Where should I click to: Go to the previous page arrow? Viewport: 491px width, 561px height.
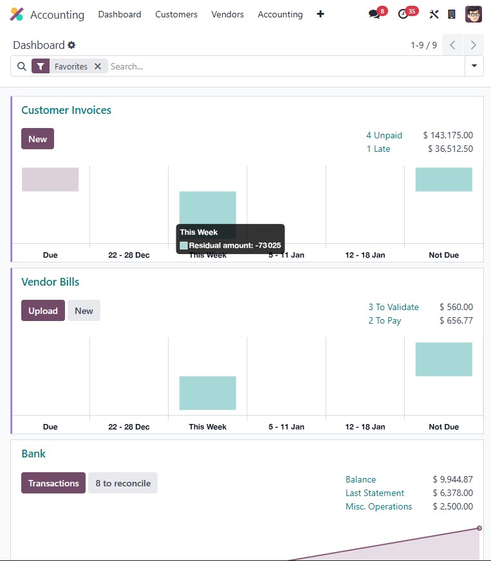(452, 45)
